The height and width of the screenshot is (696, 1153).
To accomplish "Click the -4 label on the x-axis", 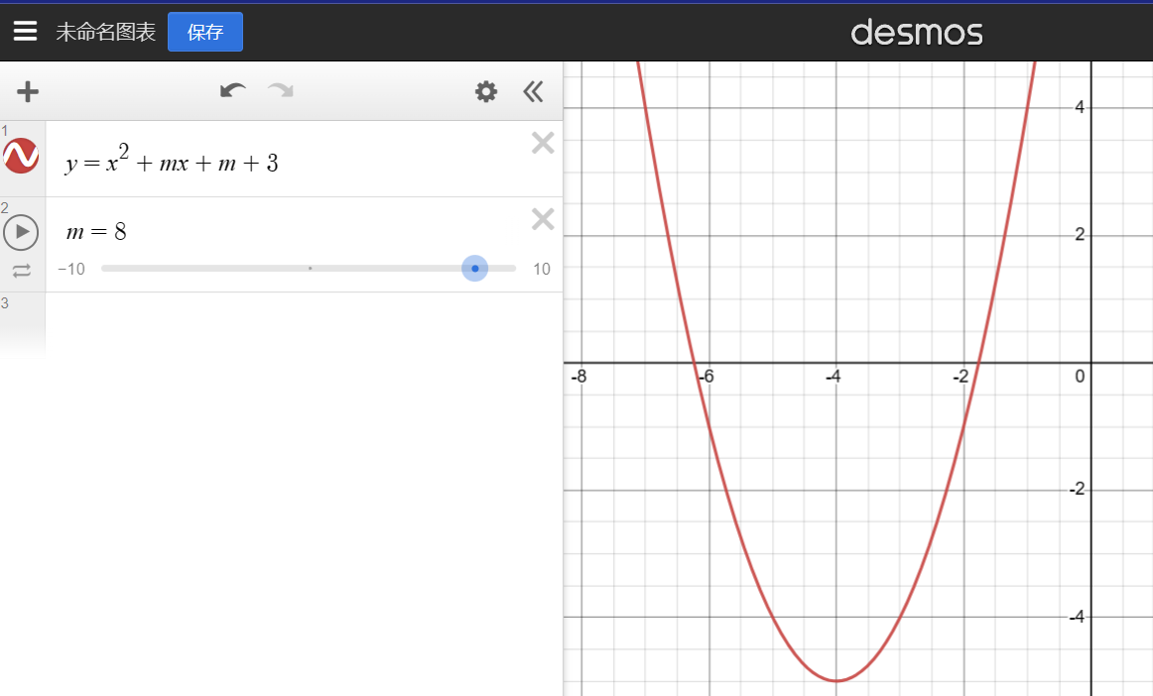I will click(833, 377).
